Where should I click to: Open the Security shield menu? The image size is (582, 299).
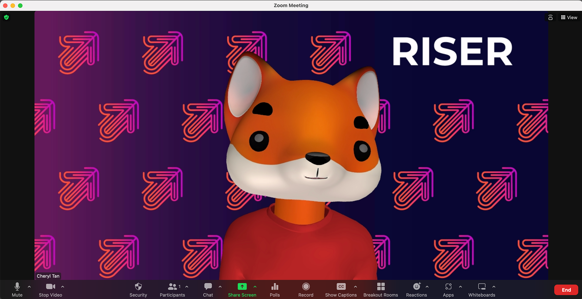pos(138,290)
